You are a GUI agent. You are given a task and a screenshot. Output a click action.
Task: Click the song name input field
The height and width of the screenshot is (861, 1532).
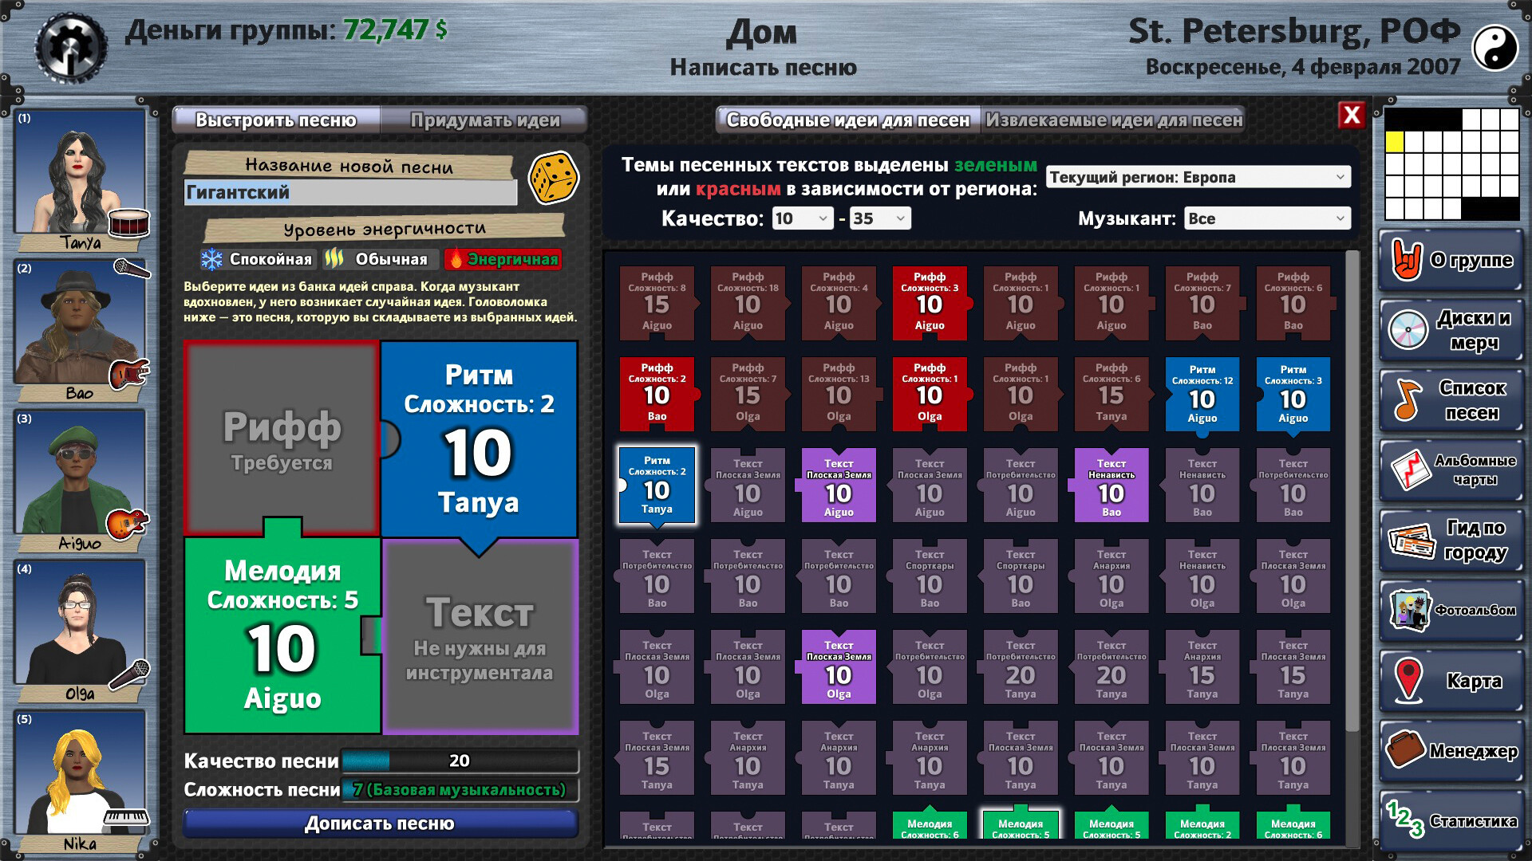pos(350,192)
